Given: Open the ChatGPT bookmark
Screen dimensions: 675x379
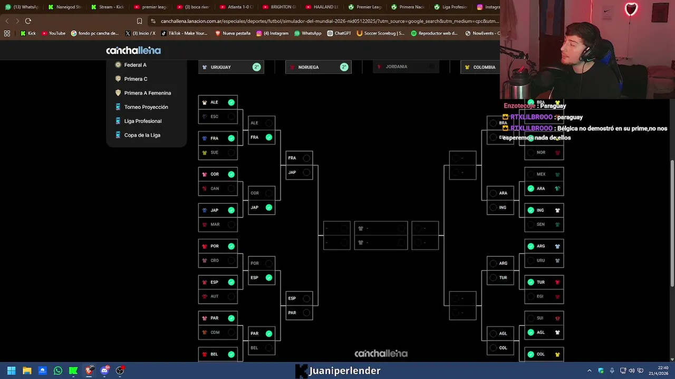Looking at the screenshot, I should click(339, 33).
